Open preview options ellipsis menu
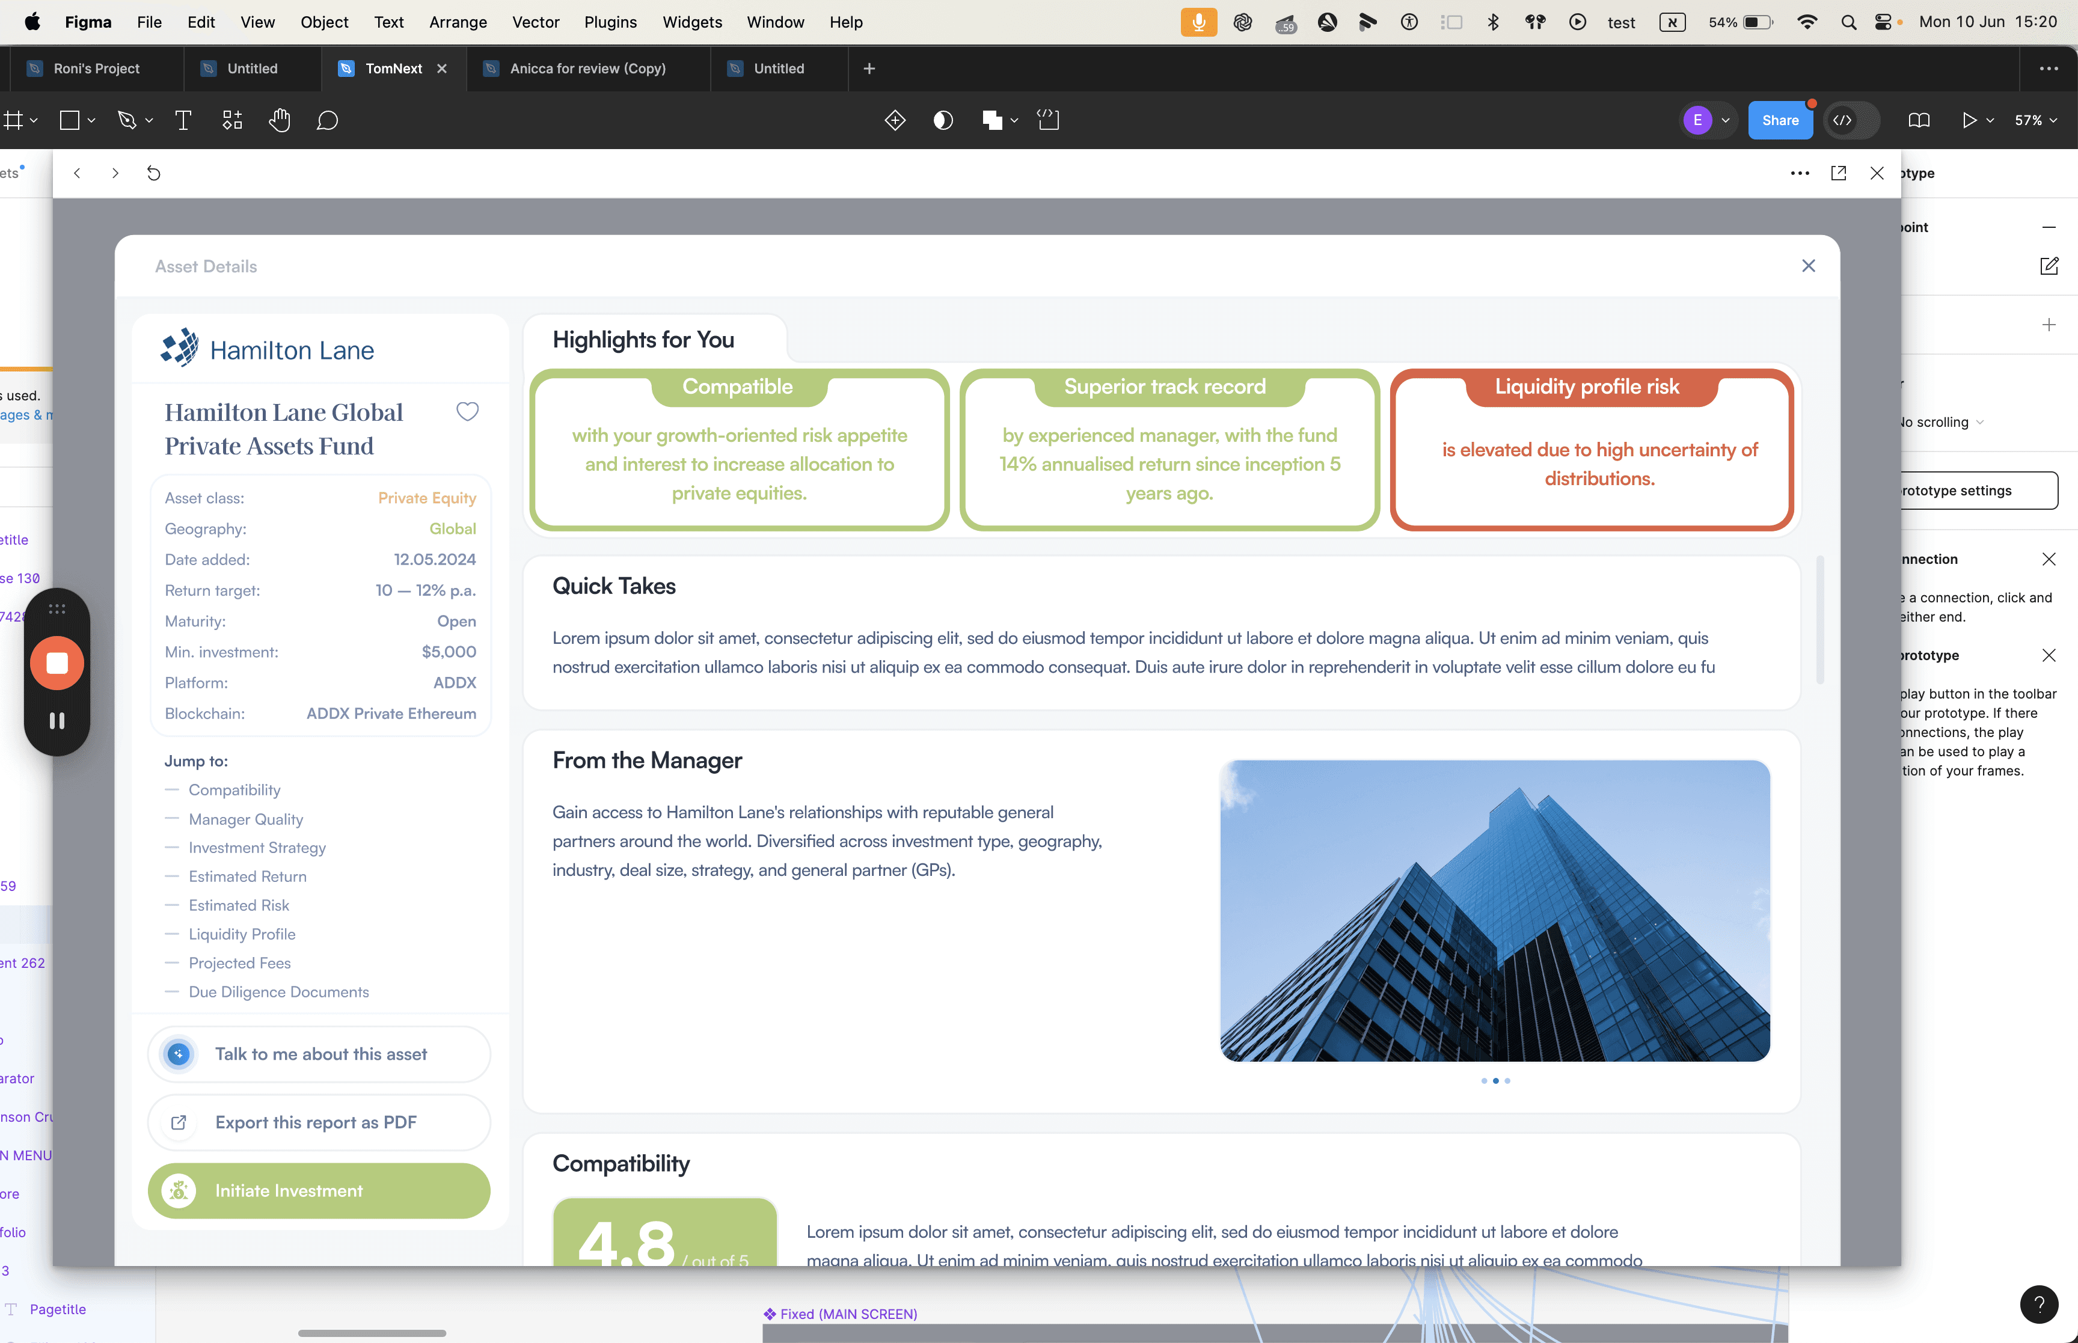2078x1343 pixels. [x=1800, y=174]
